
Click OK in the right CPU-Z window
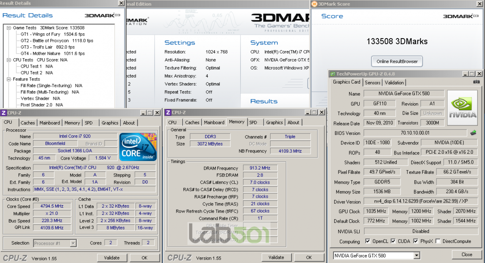point(309,257)
